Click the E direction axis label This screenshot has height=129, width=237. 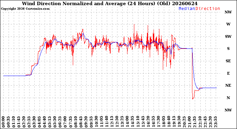point(228,73)
